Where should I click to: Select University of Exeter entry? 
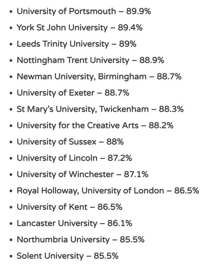pos(73,93)
